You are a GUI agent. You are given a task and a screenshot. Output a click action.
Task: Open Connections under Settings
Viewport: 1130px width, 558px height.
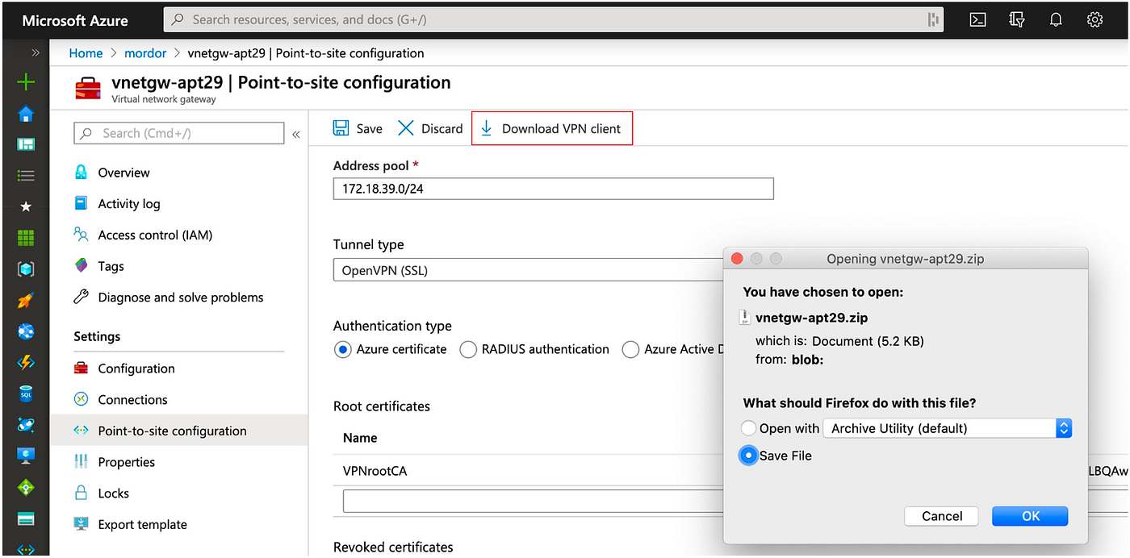coord(132,400)
